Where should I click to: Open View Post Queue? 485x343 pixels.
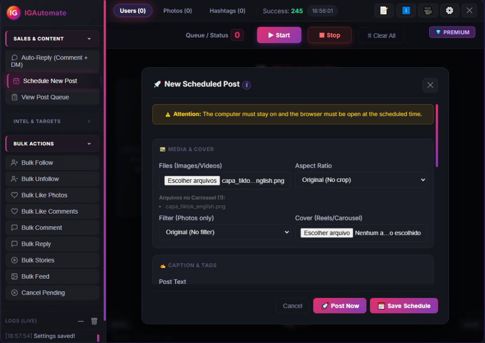(52, 97)
